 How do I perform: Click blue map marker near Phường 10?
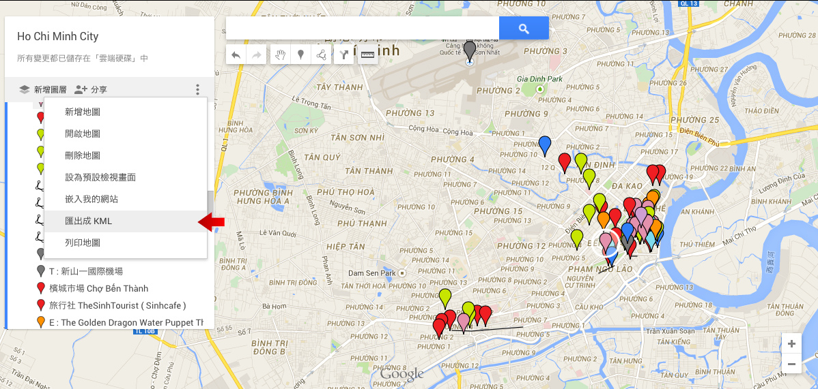coord(545,145)
